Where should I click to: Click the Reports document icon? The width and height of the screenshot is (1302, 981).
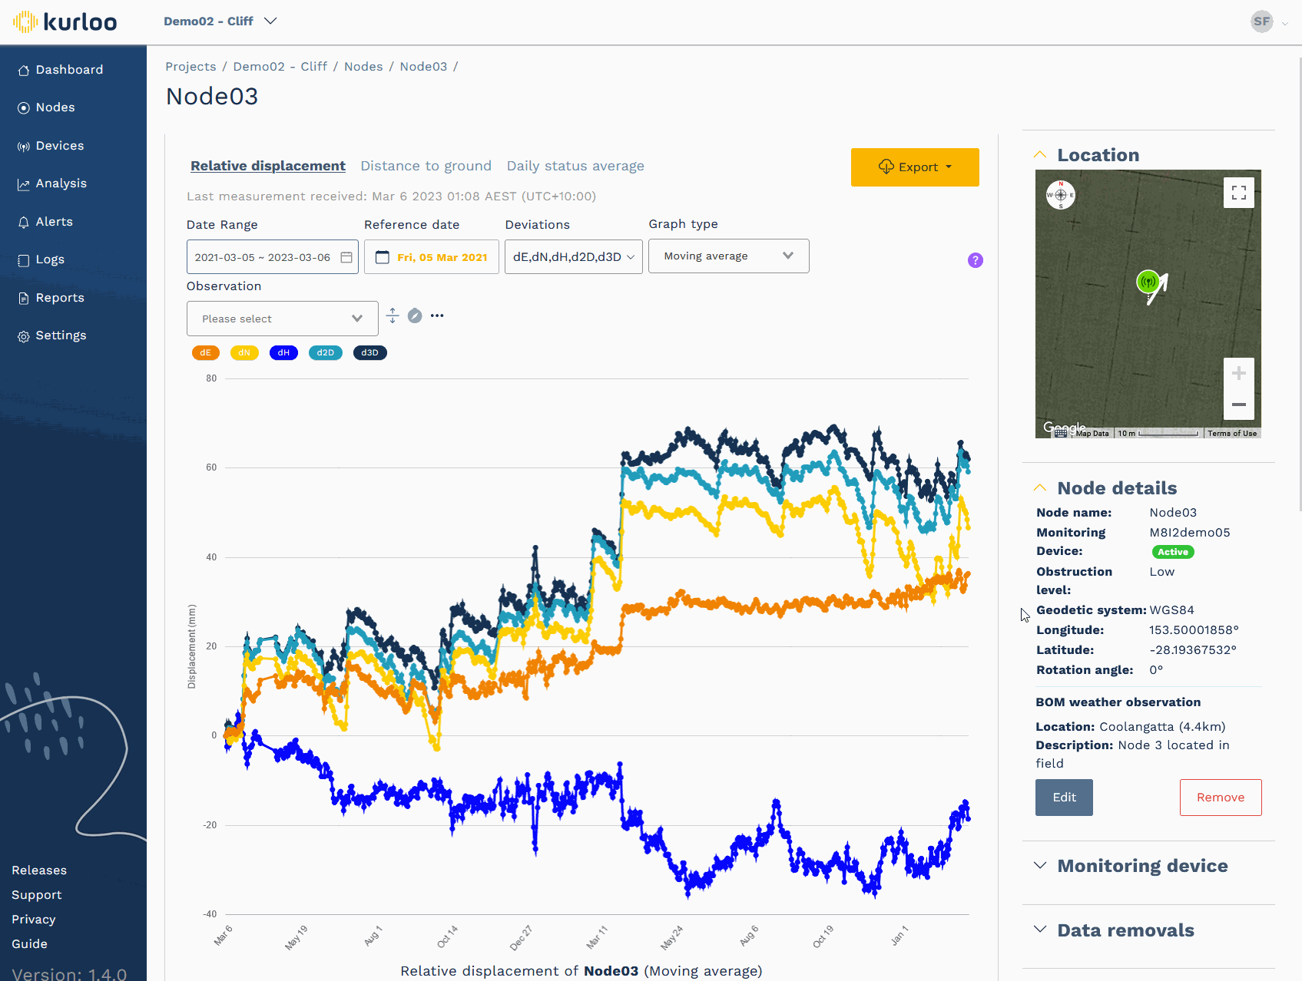(x=24, y=298)
